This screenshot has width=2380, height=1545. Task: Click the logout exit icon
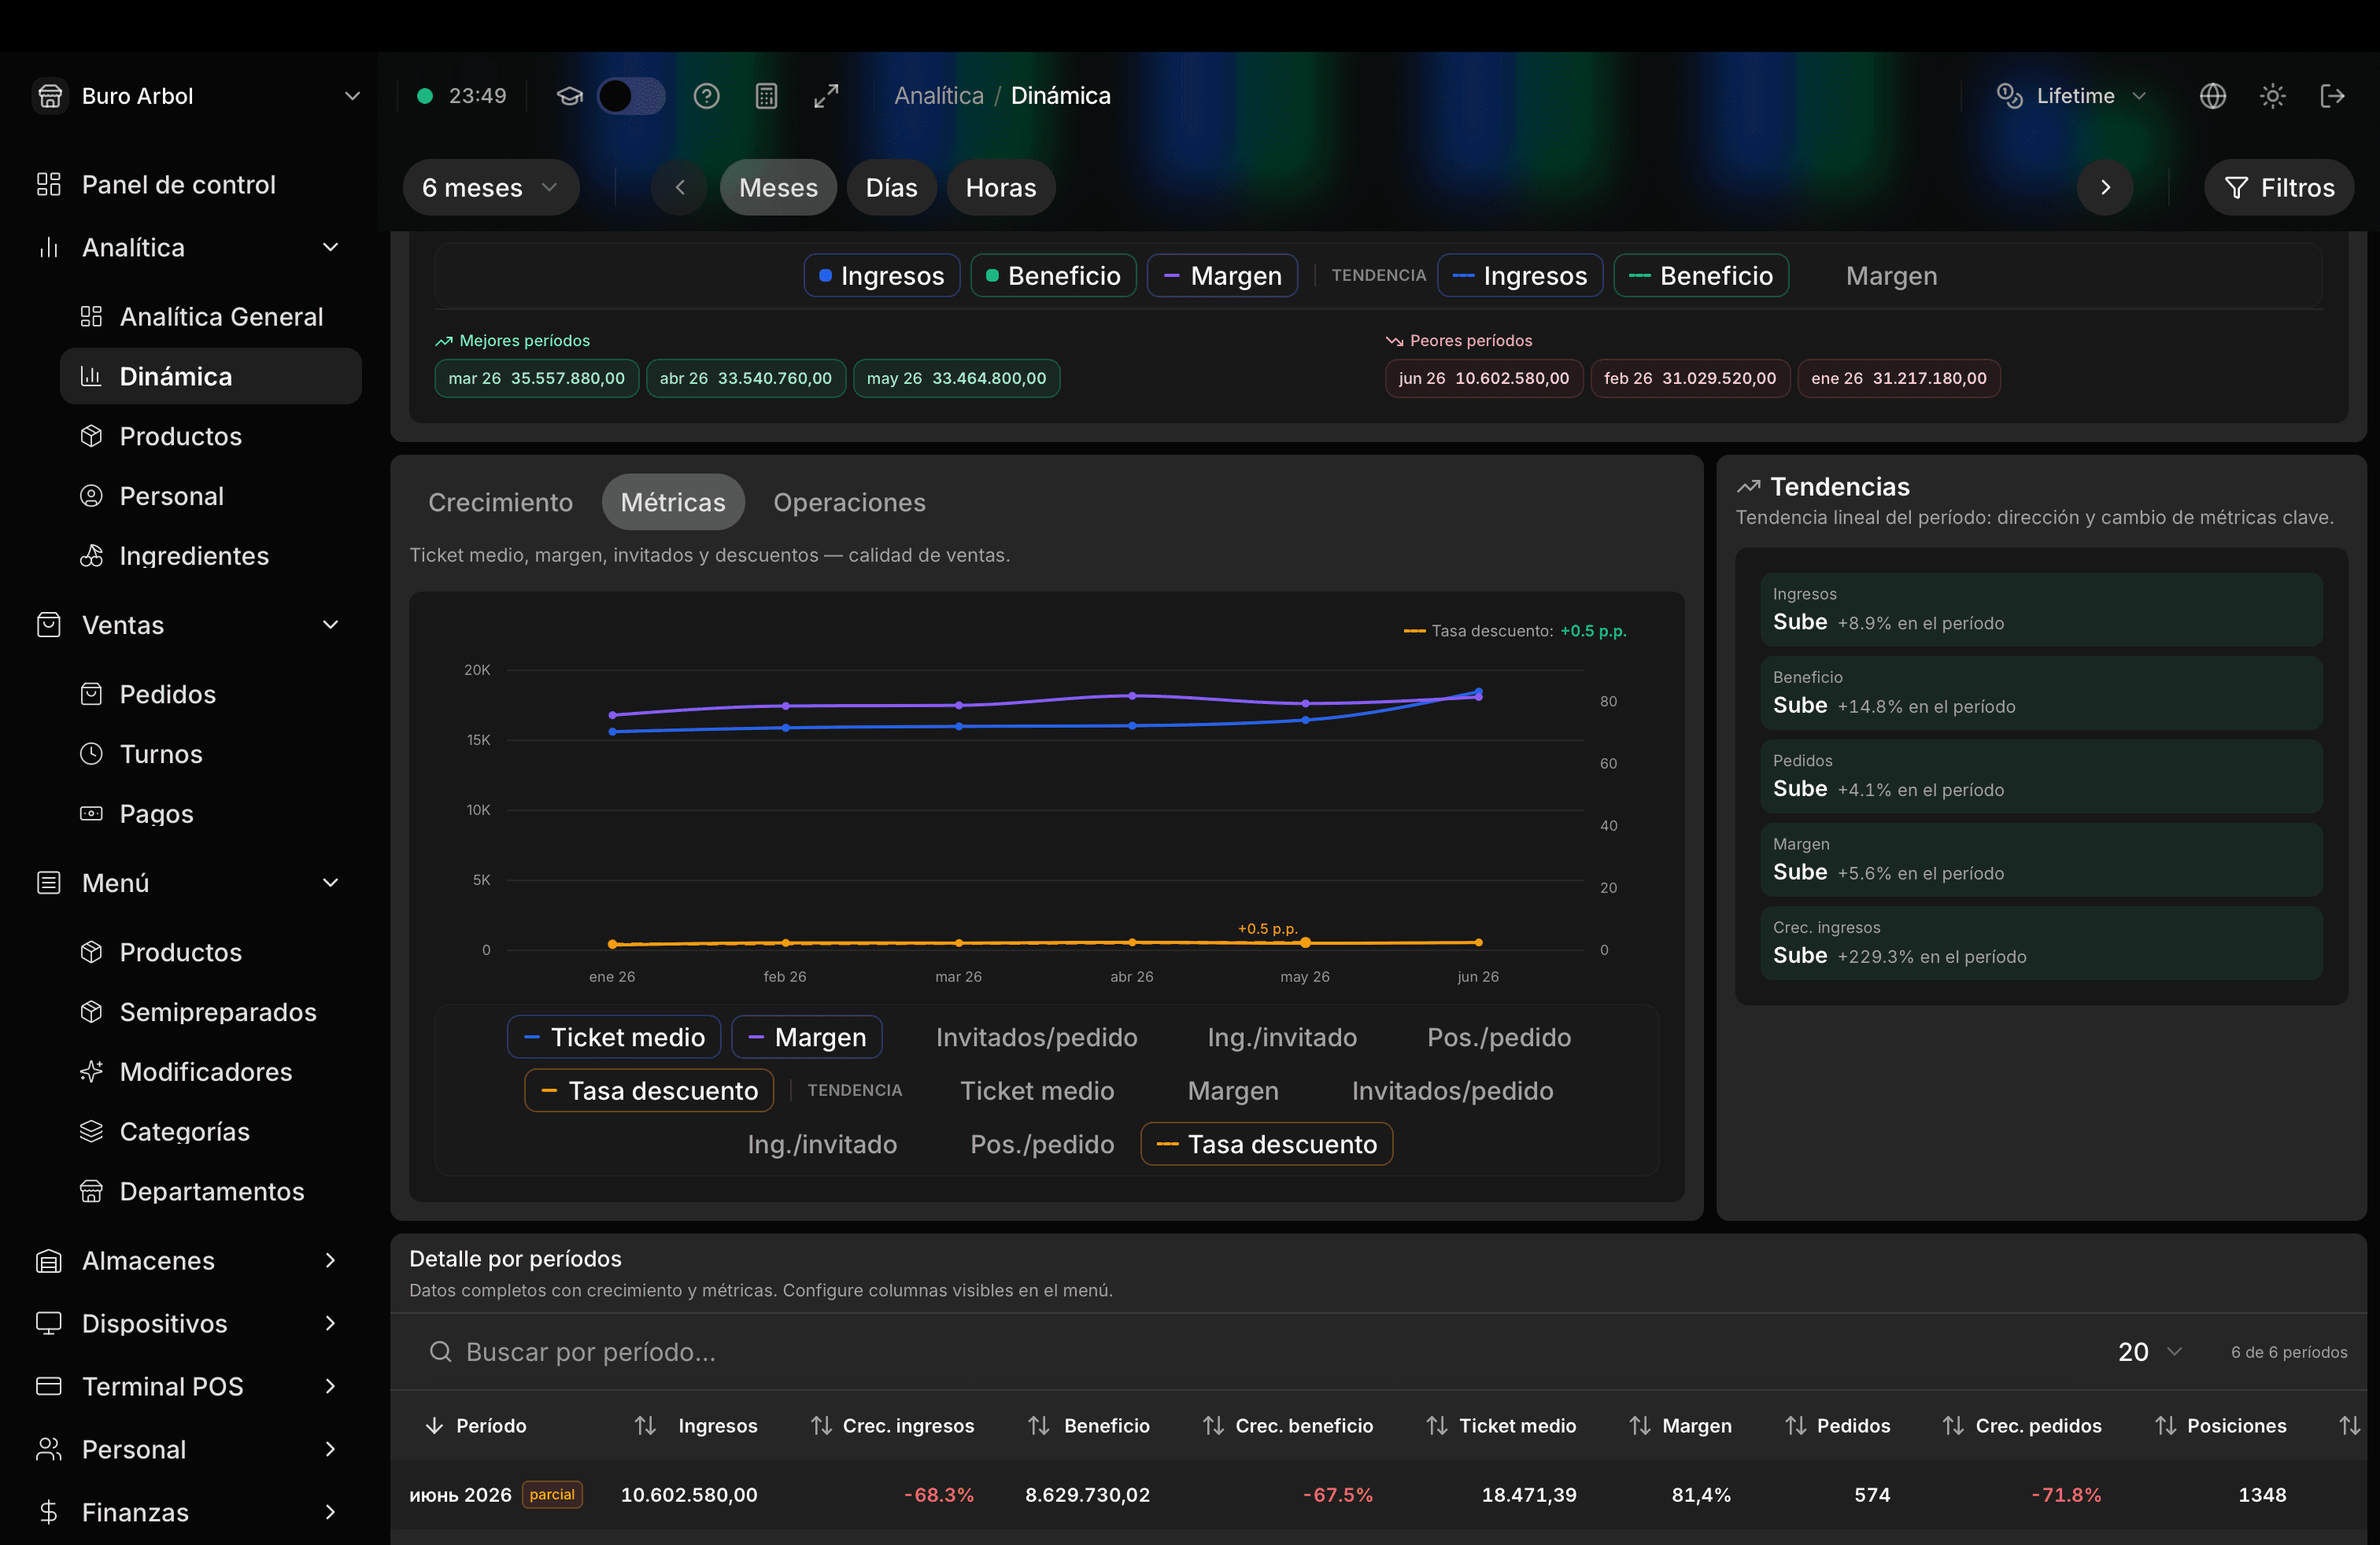[2332, 96]
